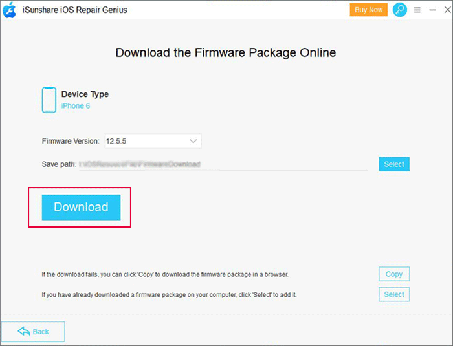Click the Download the Firmware Package Online heading

226,52
